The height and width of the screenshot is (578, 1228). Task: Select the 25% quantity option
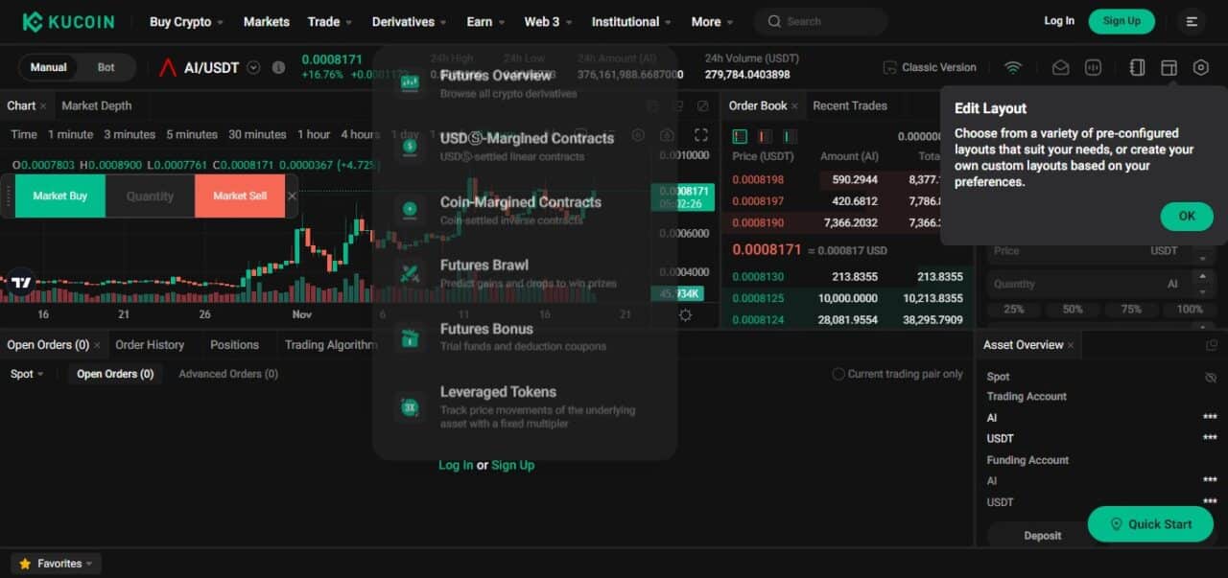click(1013, 309)
